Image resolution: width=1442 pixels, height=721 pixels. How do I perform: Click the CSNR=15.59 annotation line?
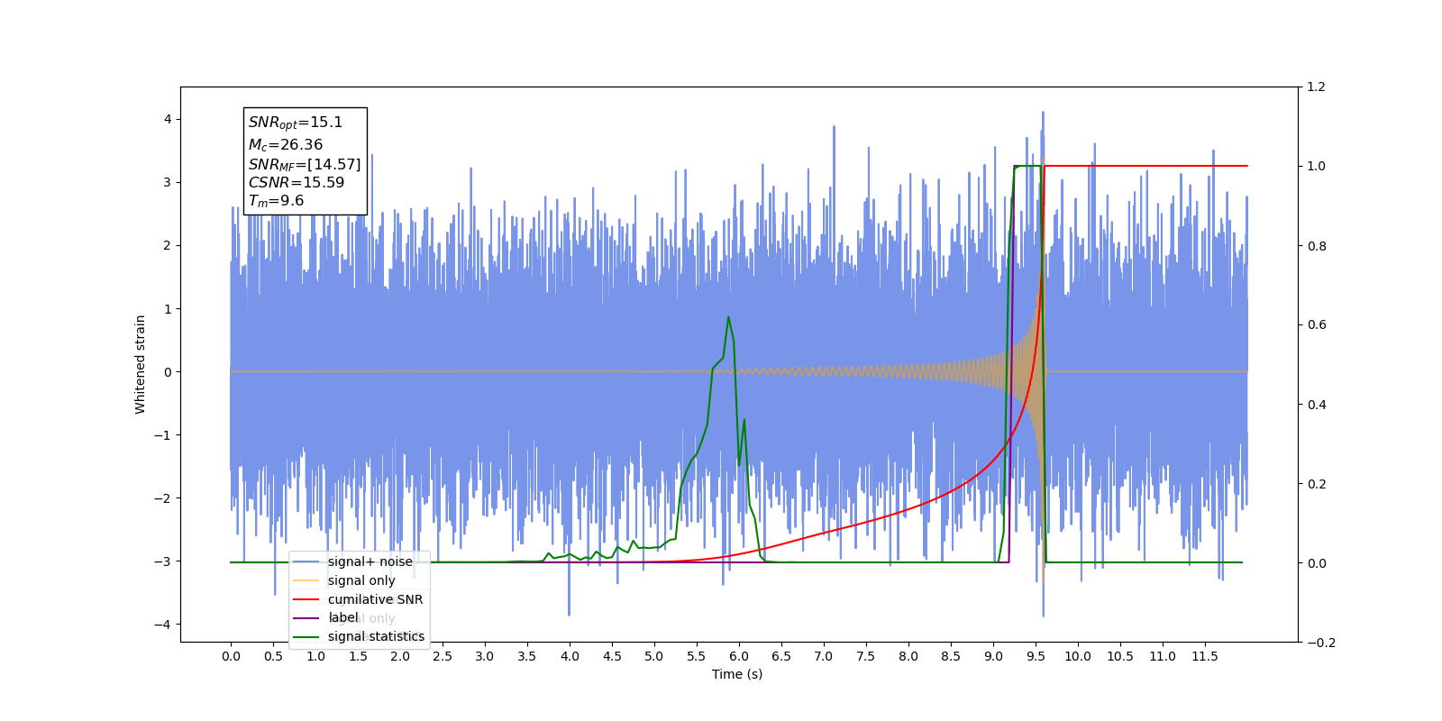(x=297, y=182)
